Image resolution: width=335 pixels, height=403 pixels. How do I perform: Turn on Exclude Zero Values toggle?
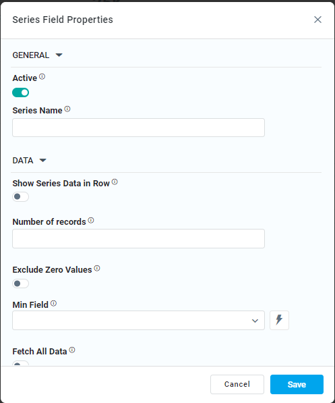point(20,284)
